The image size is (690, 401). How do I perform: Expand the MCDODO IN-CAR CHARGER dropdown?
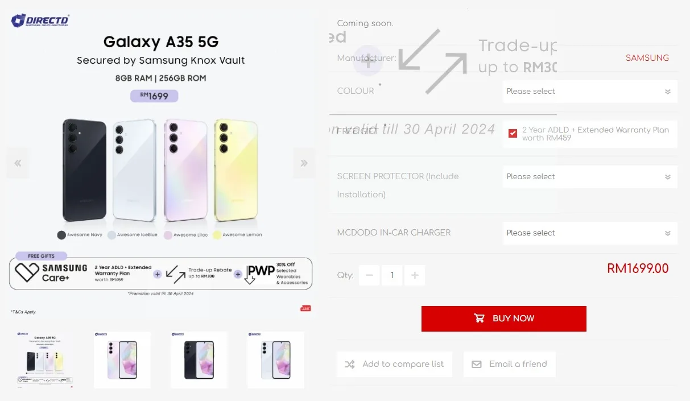pos(590,233)
